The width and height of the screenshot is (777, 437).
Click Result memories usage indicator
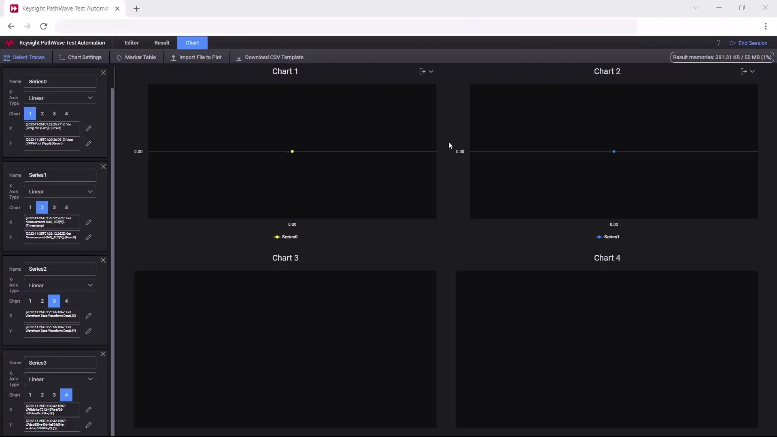coord(722,57)
